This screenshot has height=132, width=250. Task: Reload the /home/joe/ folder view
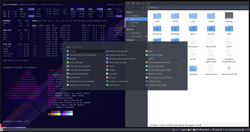pyautogui.click(x=246, y=8)
